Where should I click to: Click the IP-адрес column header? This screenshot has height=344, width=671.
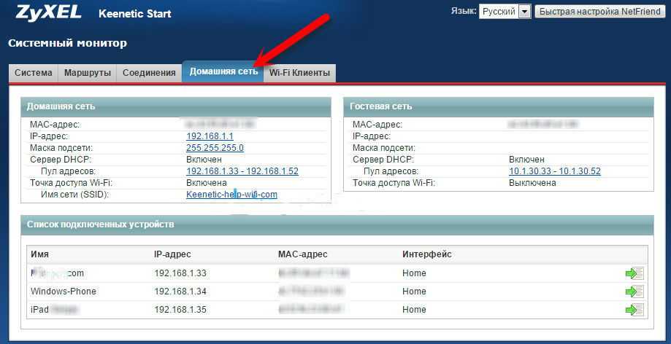click(x=172, y=254)
